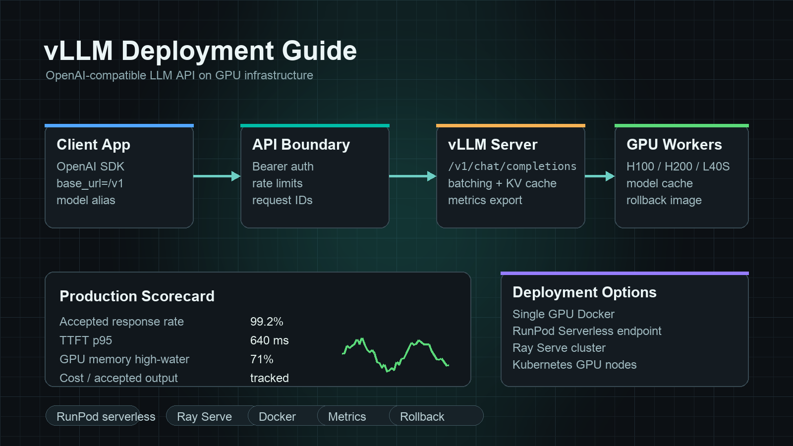Click 'Accepted response rate' label

[x=121, y=322]
